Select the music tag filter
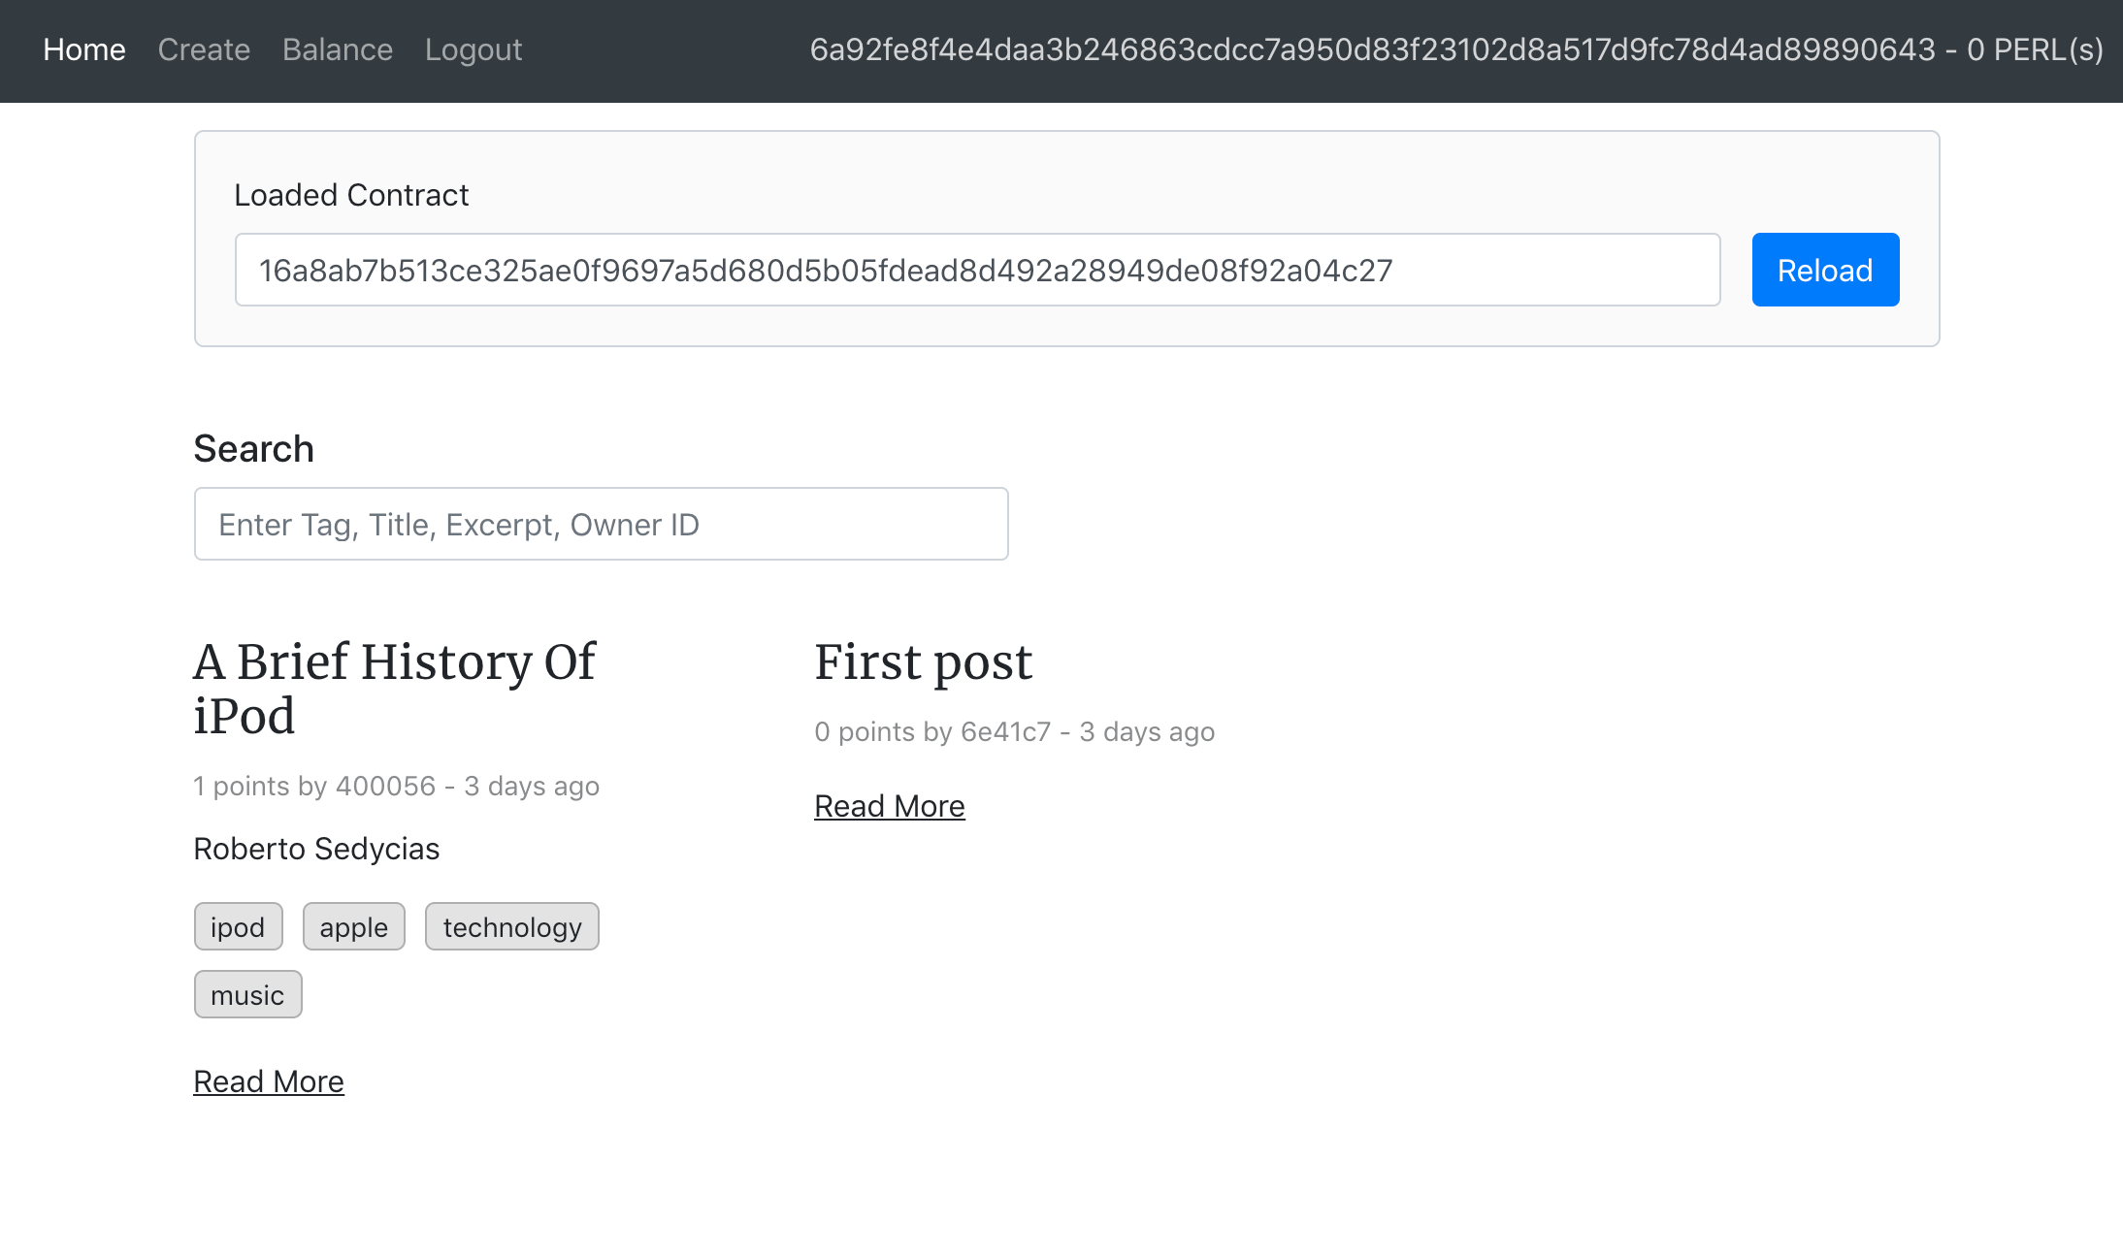2123x1257 pixels. (x=245, y=993)
